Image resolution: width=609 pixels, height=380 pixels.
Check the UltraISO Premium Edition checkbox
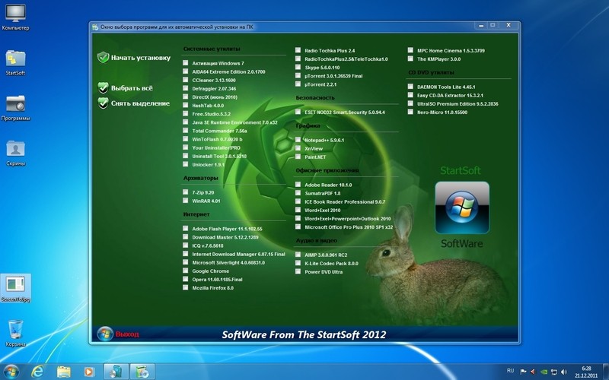pyautogui.click(x=410, y=103)
